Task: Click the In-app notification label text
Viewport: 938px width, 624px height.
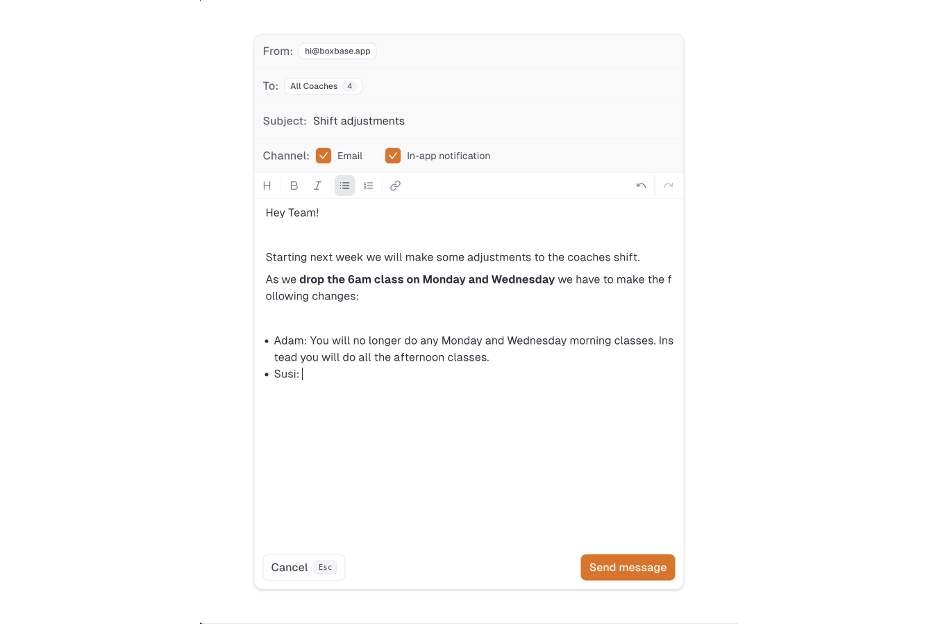Action: [449, 156]
